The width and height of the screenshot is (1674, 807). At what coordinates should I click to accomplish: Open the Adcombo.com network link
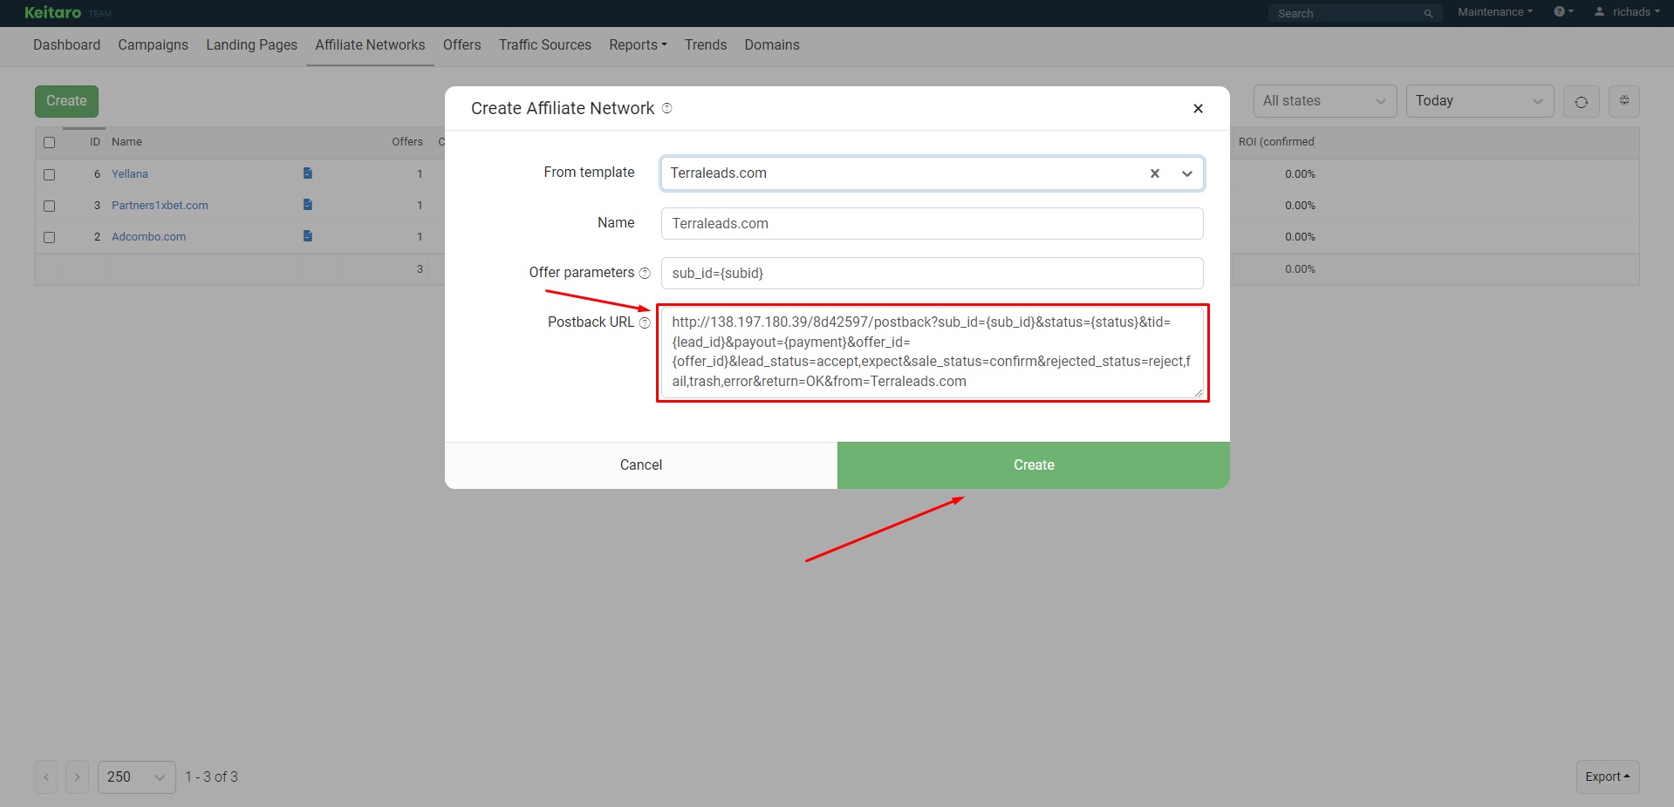148,237
